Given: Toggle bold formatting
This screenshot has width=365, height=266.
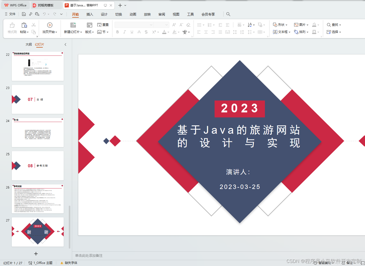Looking at the screenshot, I should 118,32.
